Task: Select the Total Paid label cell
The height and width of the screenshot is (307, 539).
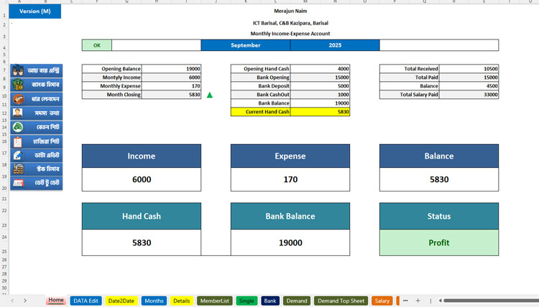Action: coord(410,77)
